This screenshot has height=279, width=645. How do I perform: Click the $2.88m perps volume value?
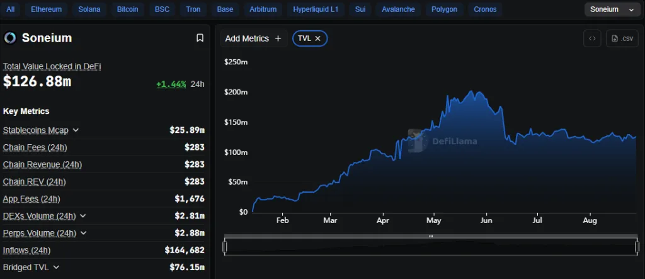190,233
